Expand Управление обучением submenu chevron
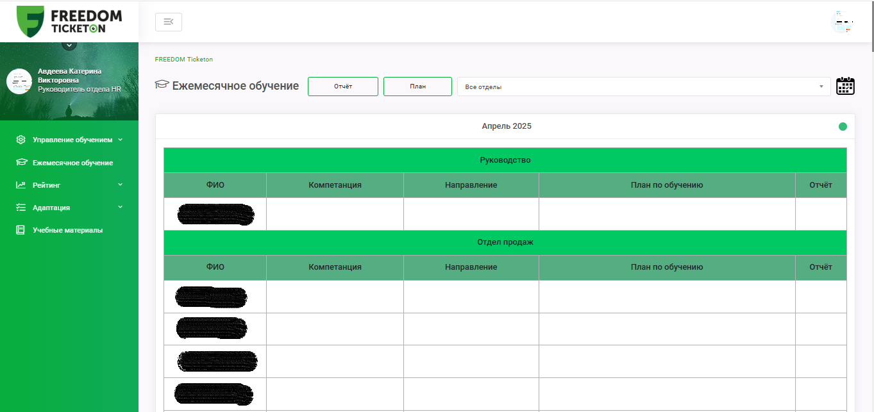The height and width of the screenshot is (412, 874). tap(120, 139)
